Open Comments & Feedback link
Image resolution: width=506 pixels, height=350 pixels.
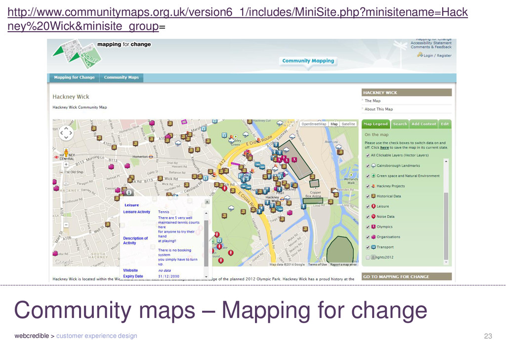click(x=431, y=47)
